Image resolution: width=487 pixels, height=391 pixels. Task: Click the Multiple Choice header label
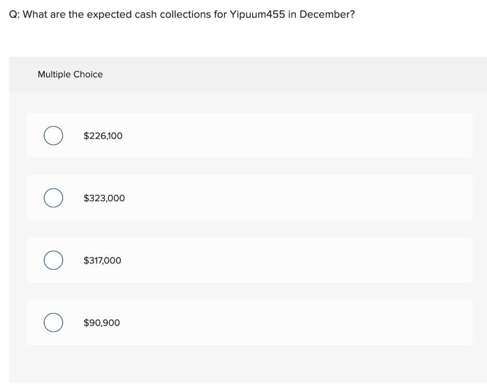70,74
